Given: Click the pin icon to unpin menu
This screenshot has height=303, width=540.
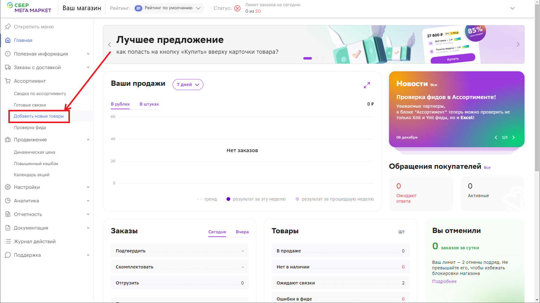Looking at the screenshot, I should point(8,27).
